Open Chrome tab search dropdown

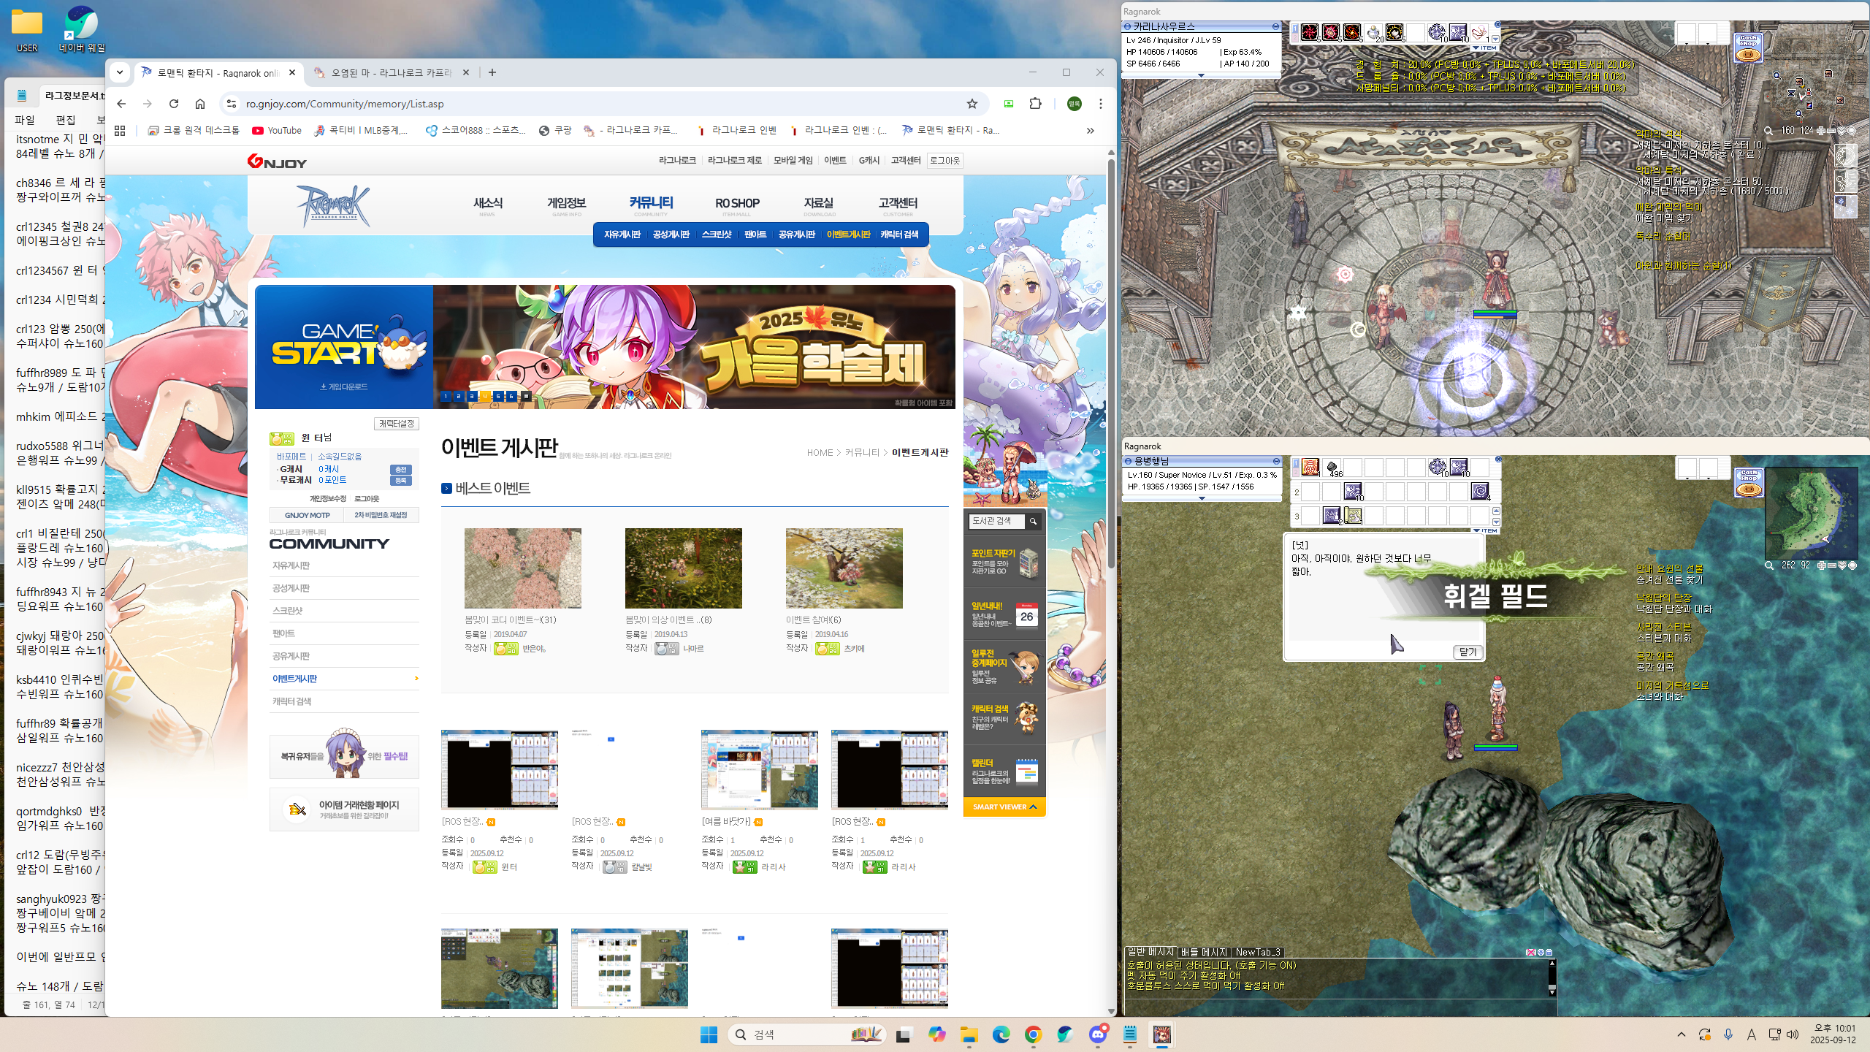[x=119, y=72]
